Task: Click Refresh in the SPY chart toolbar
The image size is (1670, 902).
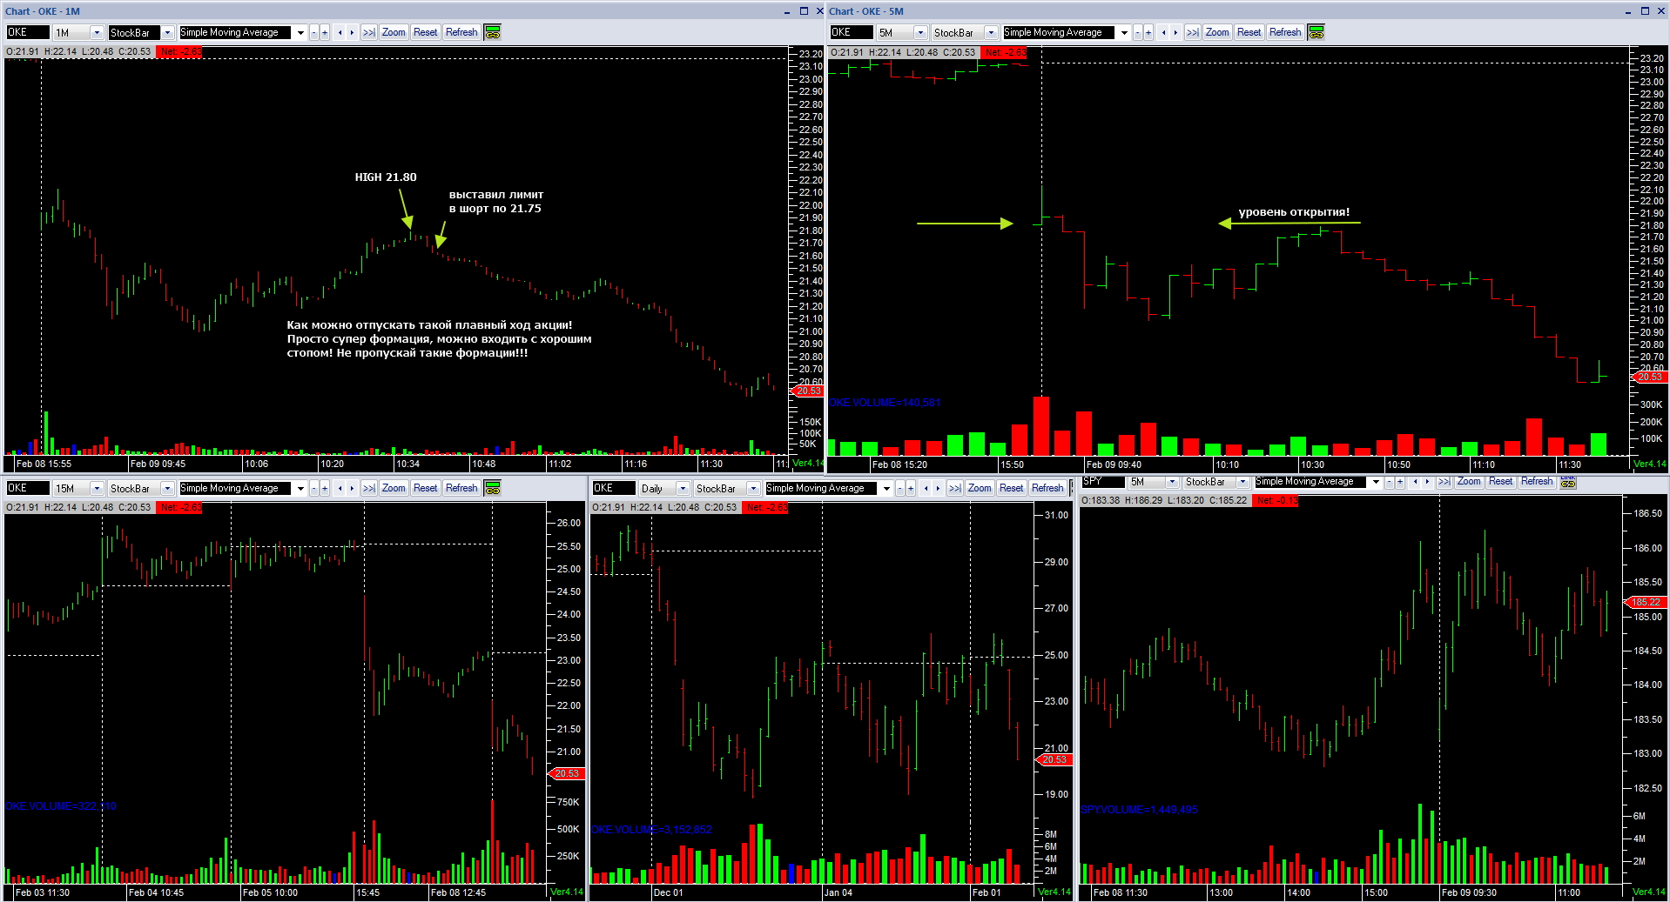Action: (x=1537, y=481)
